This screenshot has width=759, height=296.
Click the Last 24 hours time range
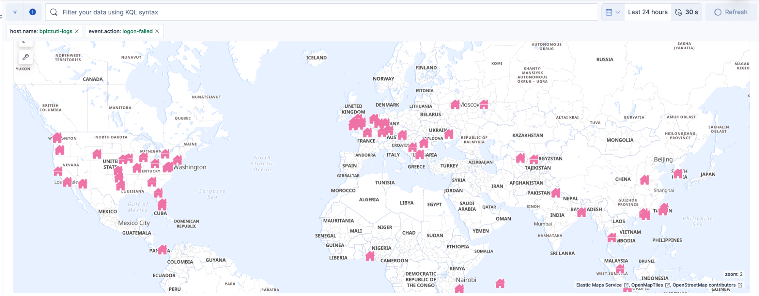(x=648, y=12)
